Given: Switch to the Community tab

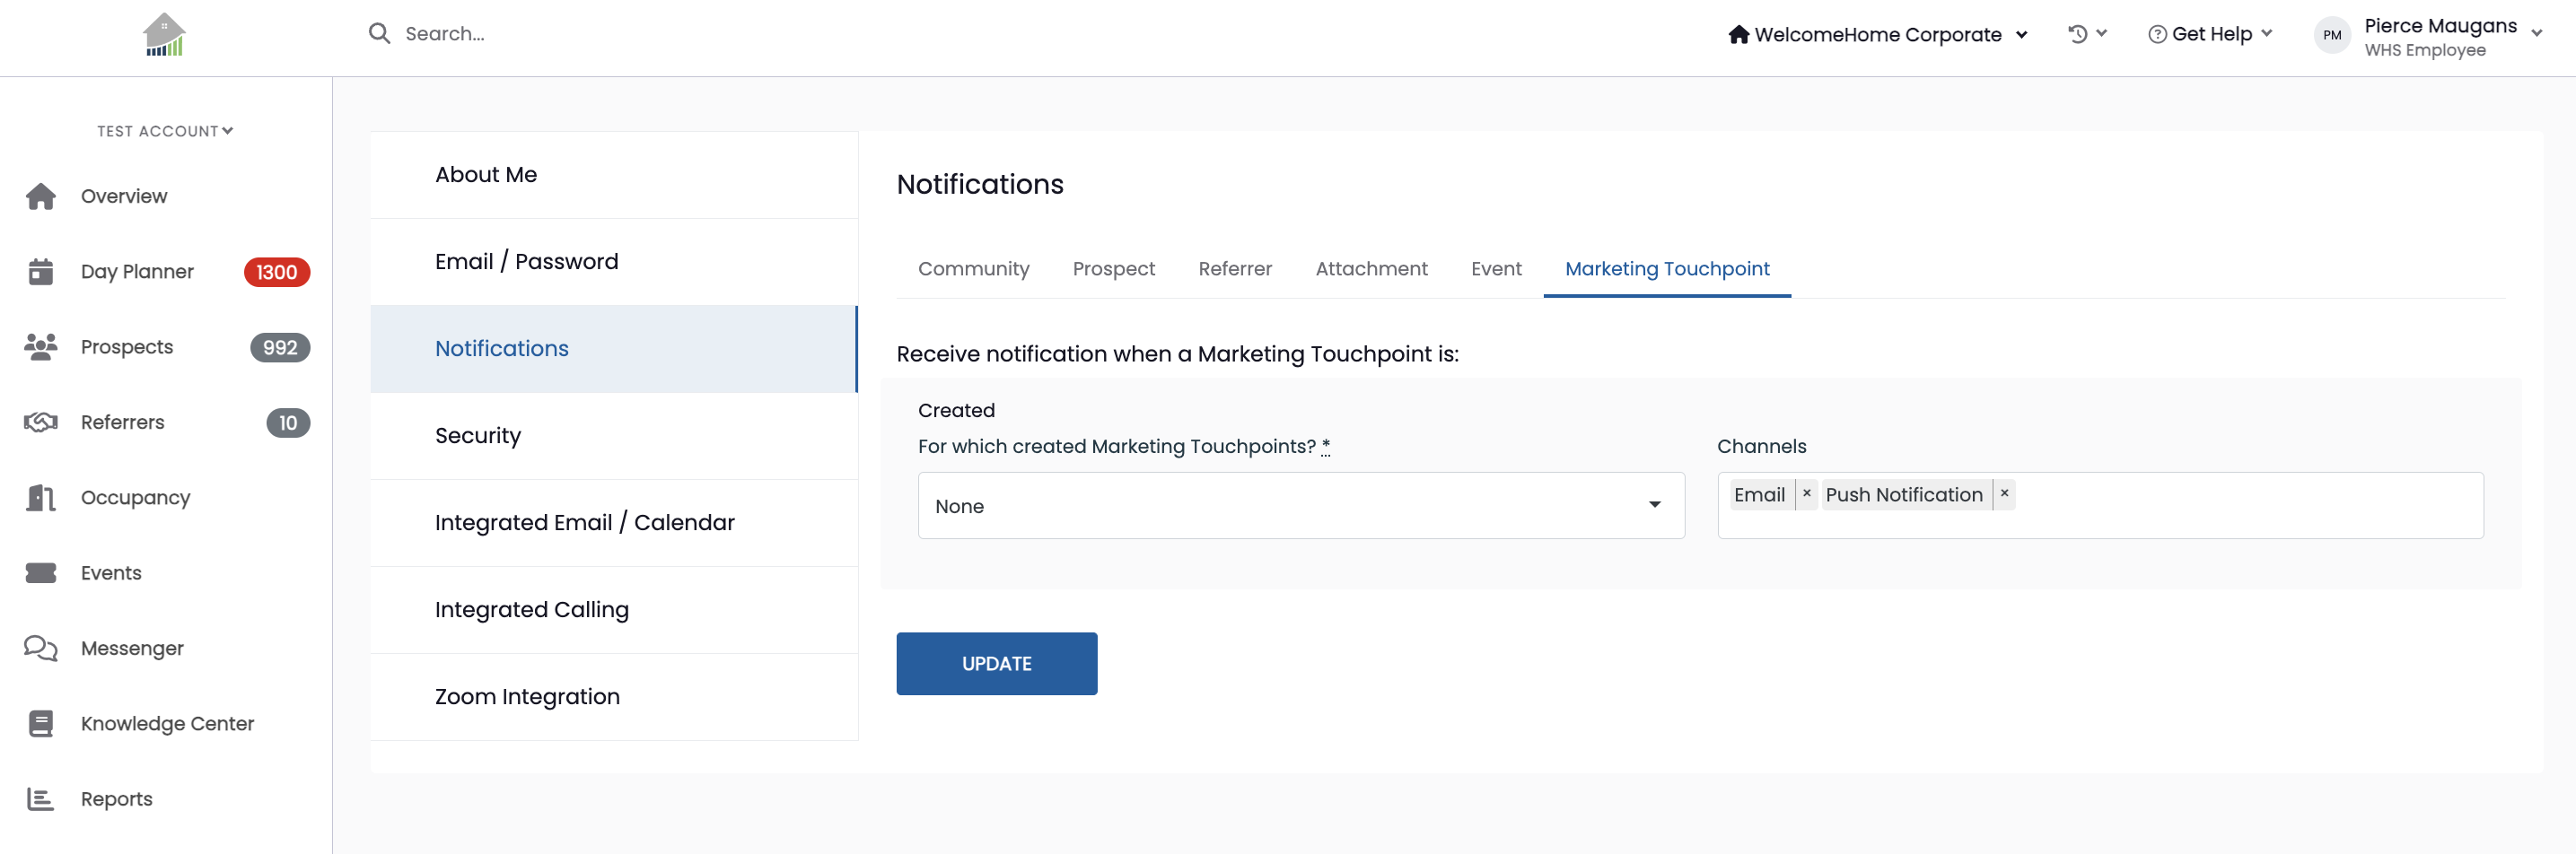Looking at the screenshot, I should (x=973, y=269).
